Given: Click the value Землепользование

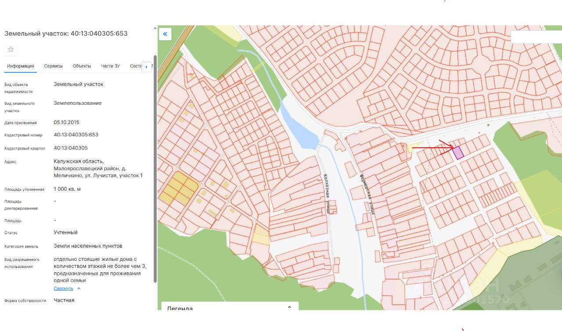Looking at the screenshot, I should pyautogui.click(x=78, y=103).
